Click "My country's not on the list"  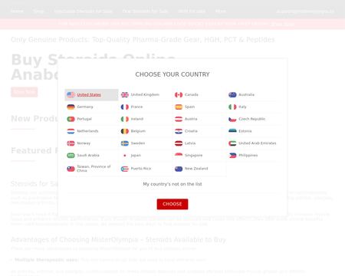pyautogui.click(x=172, y=184)
